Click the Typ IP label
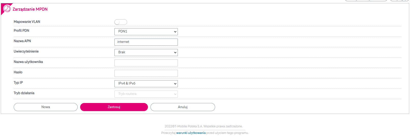The height and width of the screenshot is (137, 411). [x=18, y=83]
